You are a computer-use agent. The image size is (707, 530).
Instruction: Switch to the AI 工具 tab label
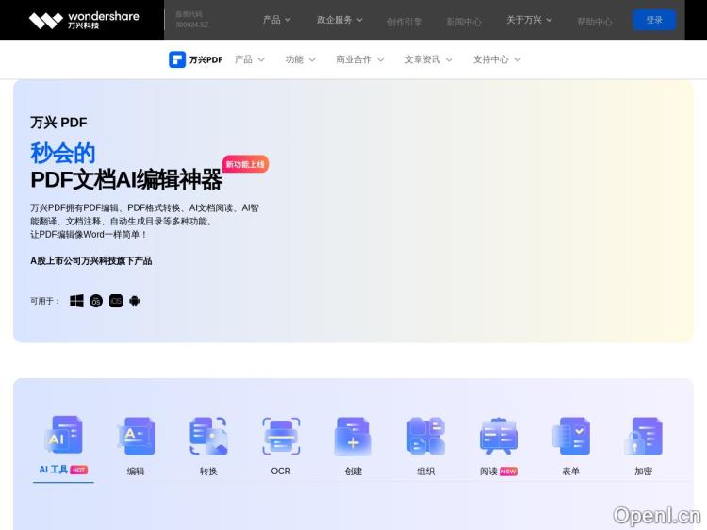click(x=53, y=470)
